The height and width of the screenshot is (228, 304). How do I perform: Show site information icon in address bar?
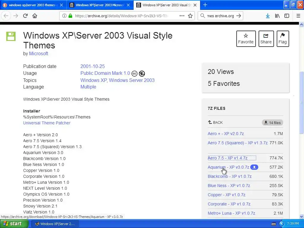pyautogui.click(x=64, y=16)
